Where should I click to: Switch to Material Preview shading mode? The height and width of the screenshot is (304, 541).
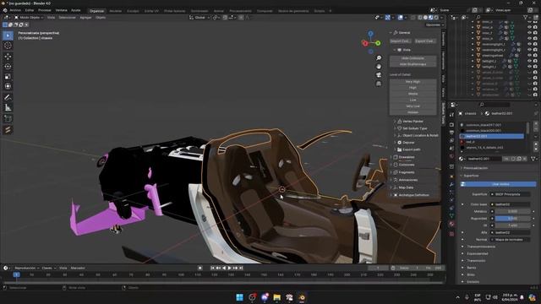click(x=430, y=17)
